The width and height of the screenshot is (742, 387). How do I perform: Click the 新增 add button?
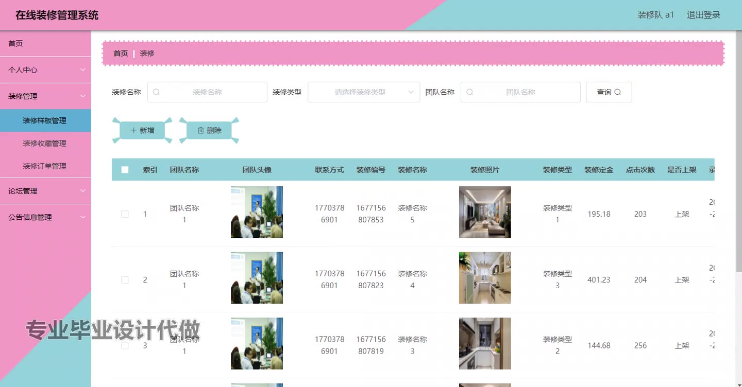coord(142,130)
